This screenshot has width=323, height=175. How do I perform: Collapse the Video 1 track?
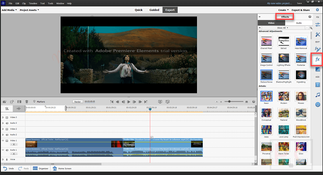[3, 141]
